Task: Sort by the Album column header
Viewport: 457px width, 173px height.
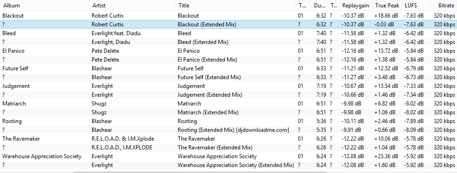Action: [x=44, y=5]
